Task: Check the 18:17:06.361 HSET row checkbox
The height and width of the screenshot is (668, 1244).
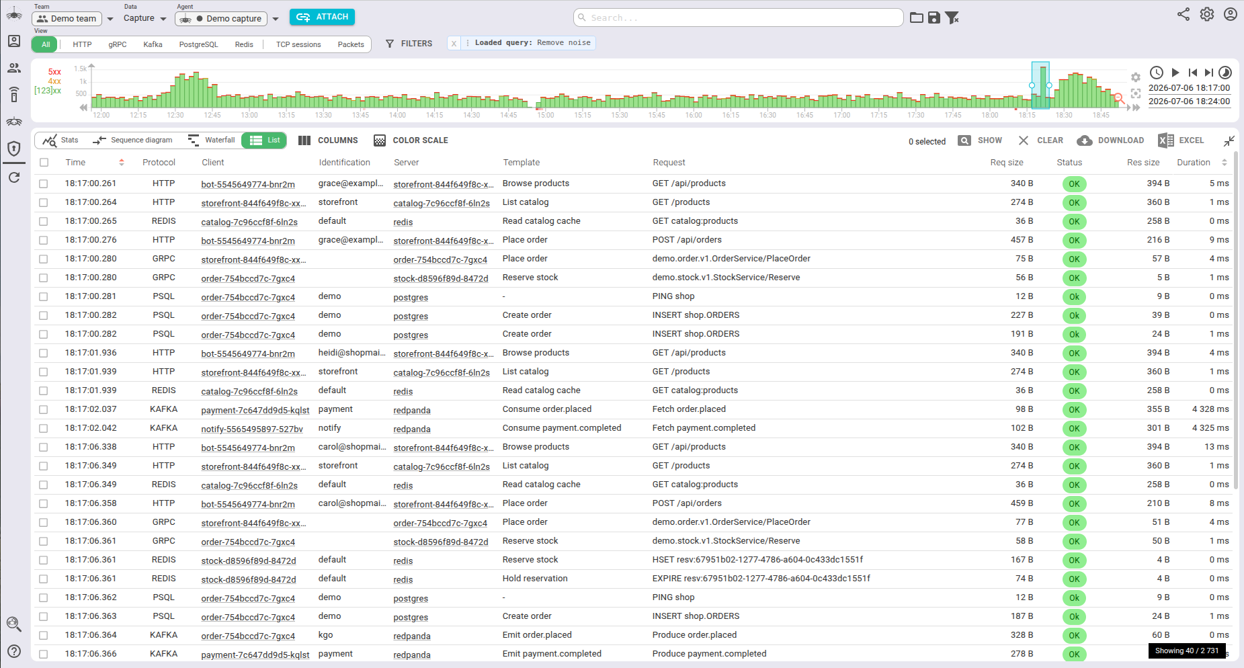Action: pyautogui.click(x=44, y=560)
